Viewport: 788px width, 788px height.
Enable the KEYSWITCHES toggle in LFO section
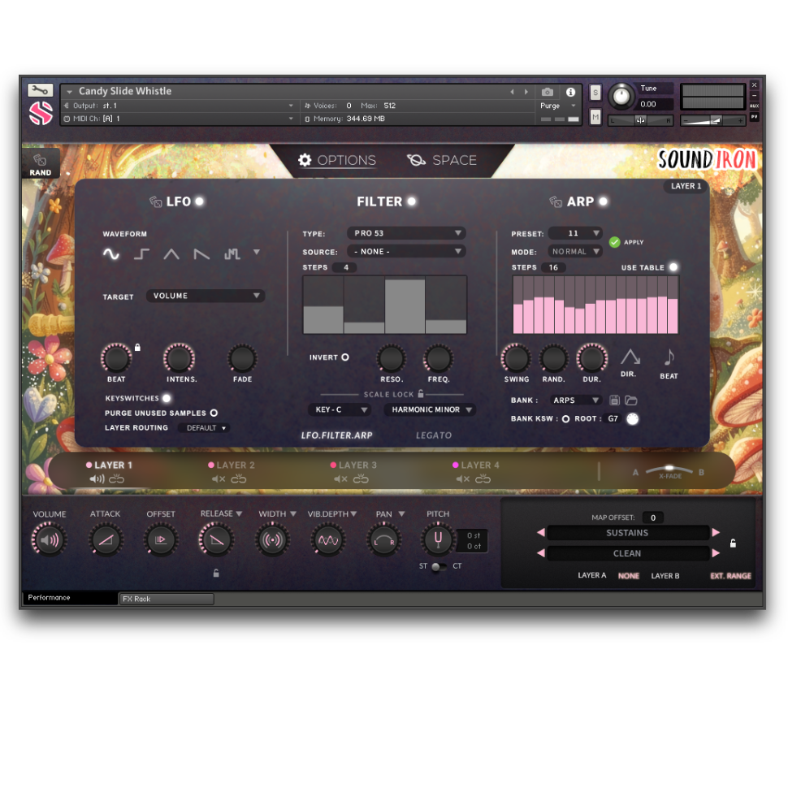[167, 398]
